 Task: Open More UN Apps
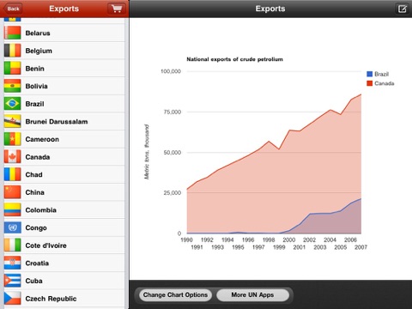coord(252,295)
